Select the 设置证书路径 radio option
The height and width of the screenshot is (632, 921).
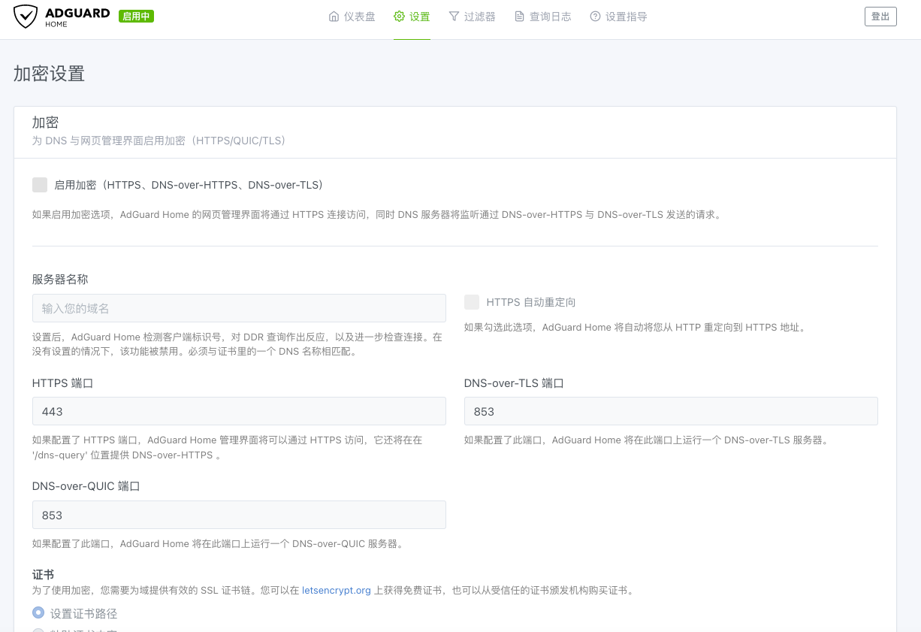[x=38, y=612]
